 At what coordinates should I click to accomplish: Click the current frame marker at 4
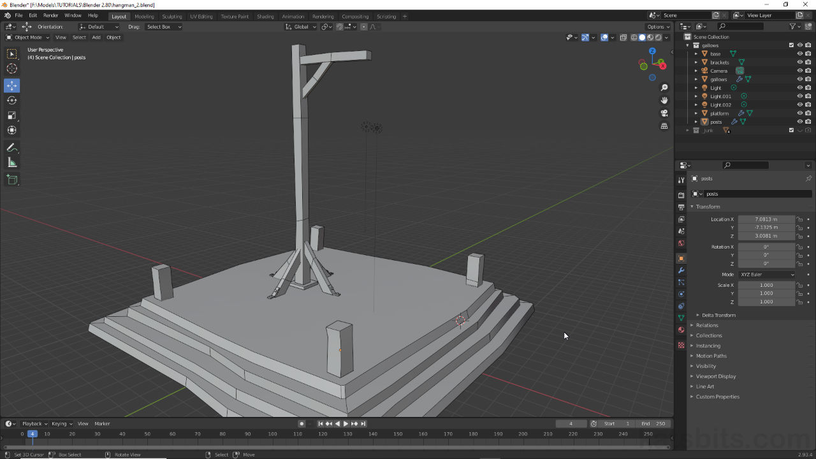pyautogui.click(x=32, y=434)
